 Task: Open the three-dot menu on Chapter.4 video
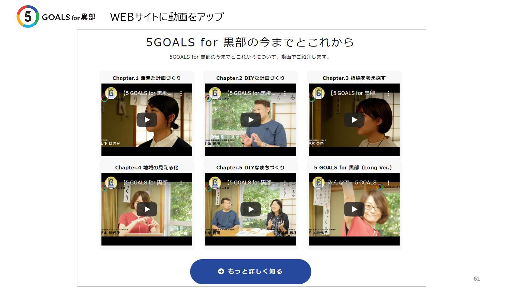(181, 183)
